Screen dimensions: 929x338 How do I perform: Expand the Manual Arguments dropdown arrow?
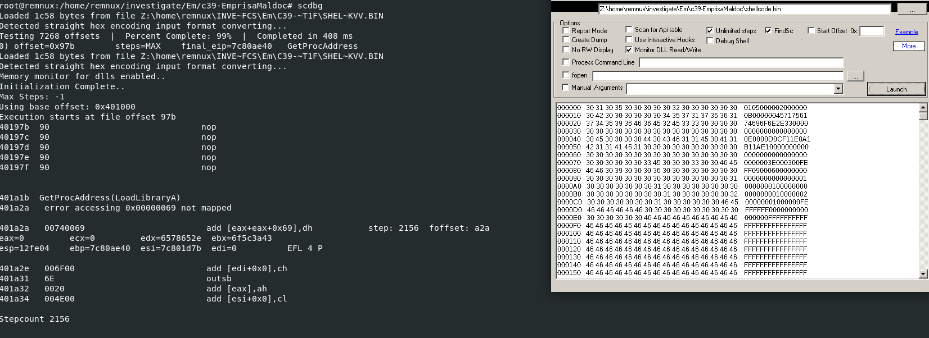click(x=838, y=89)
